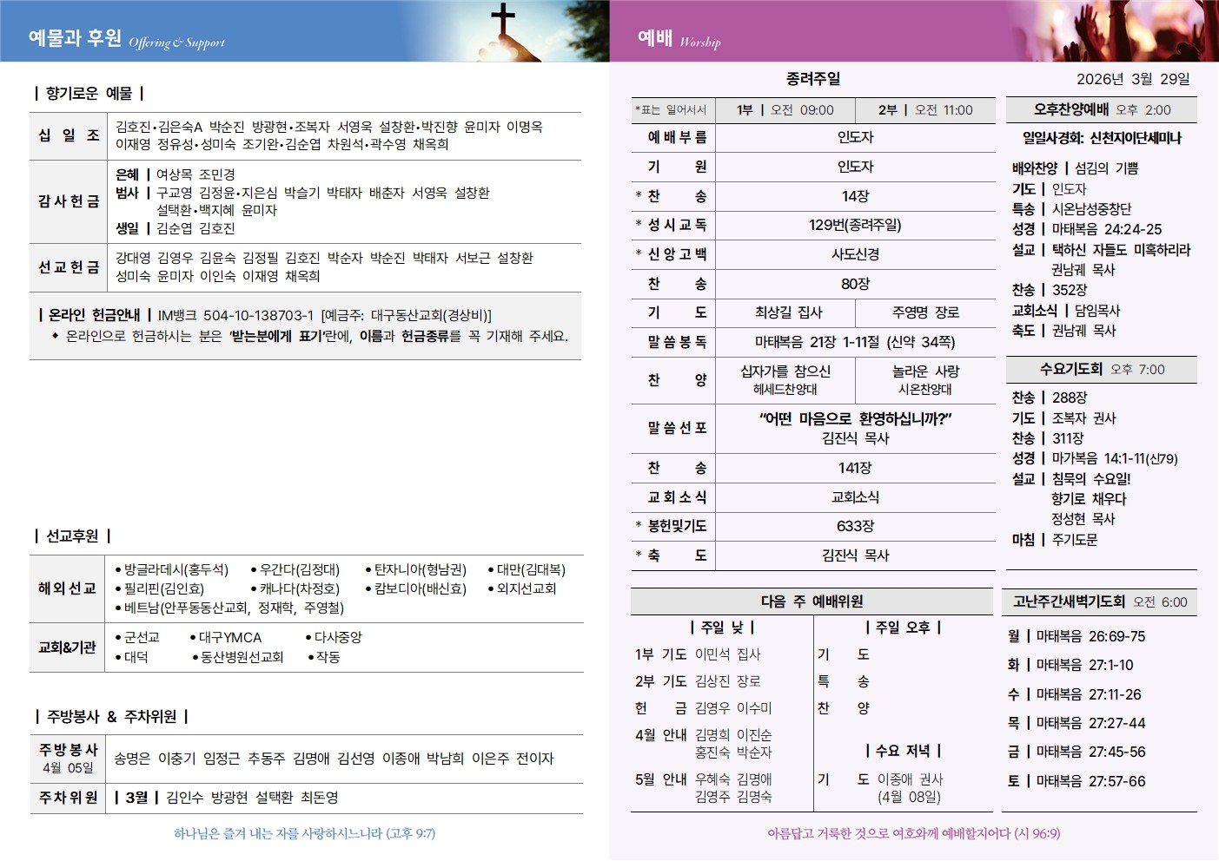1219x861 pixels.
Task: Click the 수요기도회 오후 7:00 section header
Action: click(x=1100, y=370)
